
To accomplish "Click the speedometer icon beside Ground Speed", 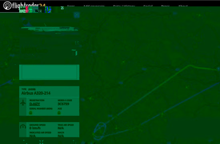I will point(23,126).
